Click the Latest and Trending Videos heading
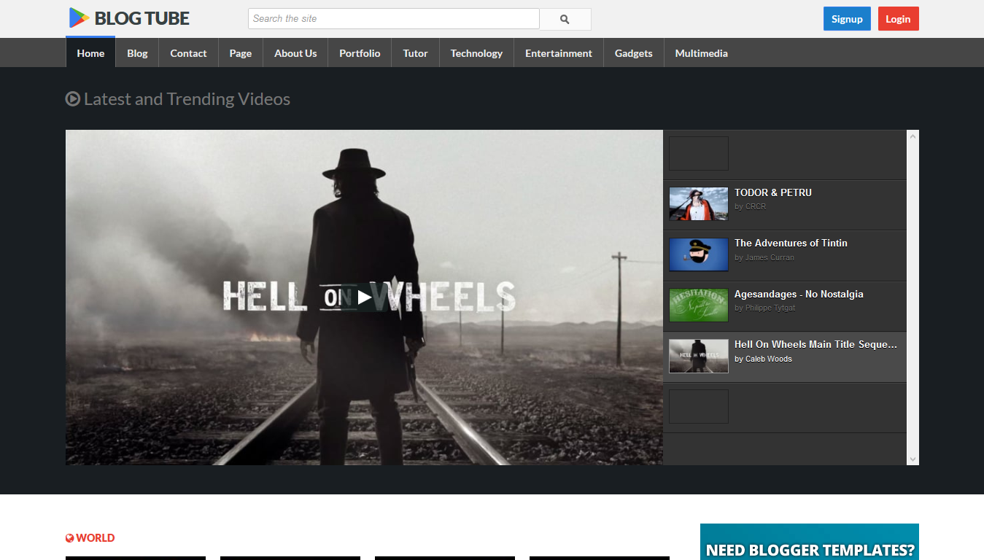984x560 pixels. pos(187,99)
